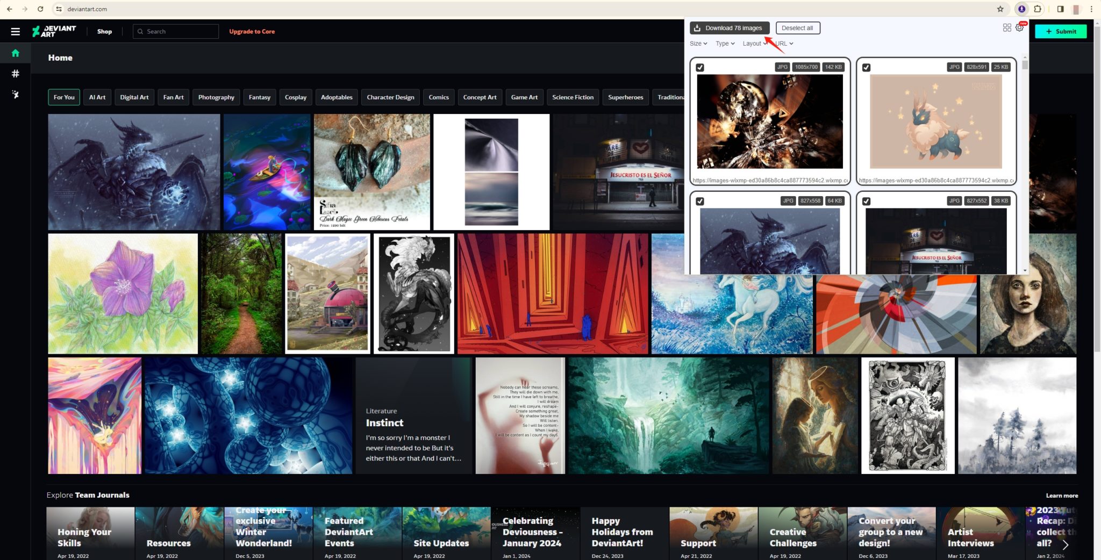Expand the Layout filter dropdown
The height and width of the screenshot is (560, 1101).
754,44
